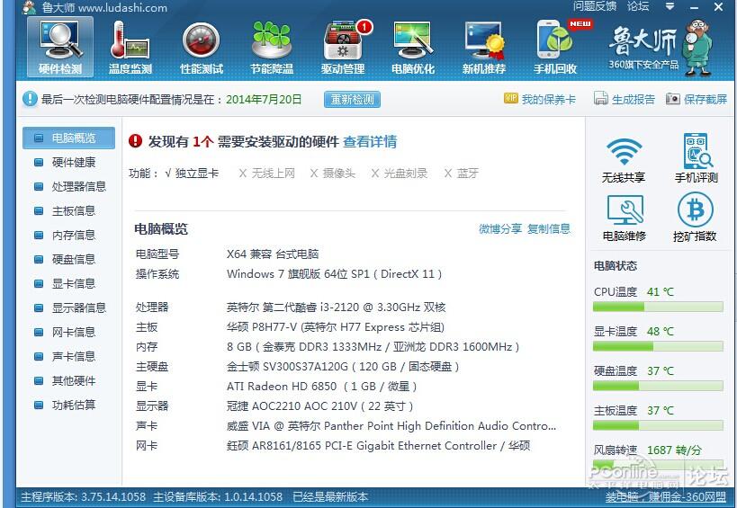
Task: Click the 复制信息 link
Action: click(549, 228)
